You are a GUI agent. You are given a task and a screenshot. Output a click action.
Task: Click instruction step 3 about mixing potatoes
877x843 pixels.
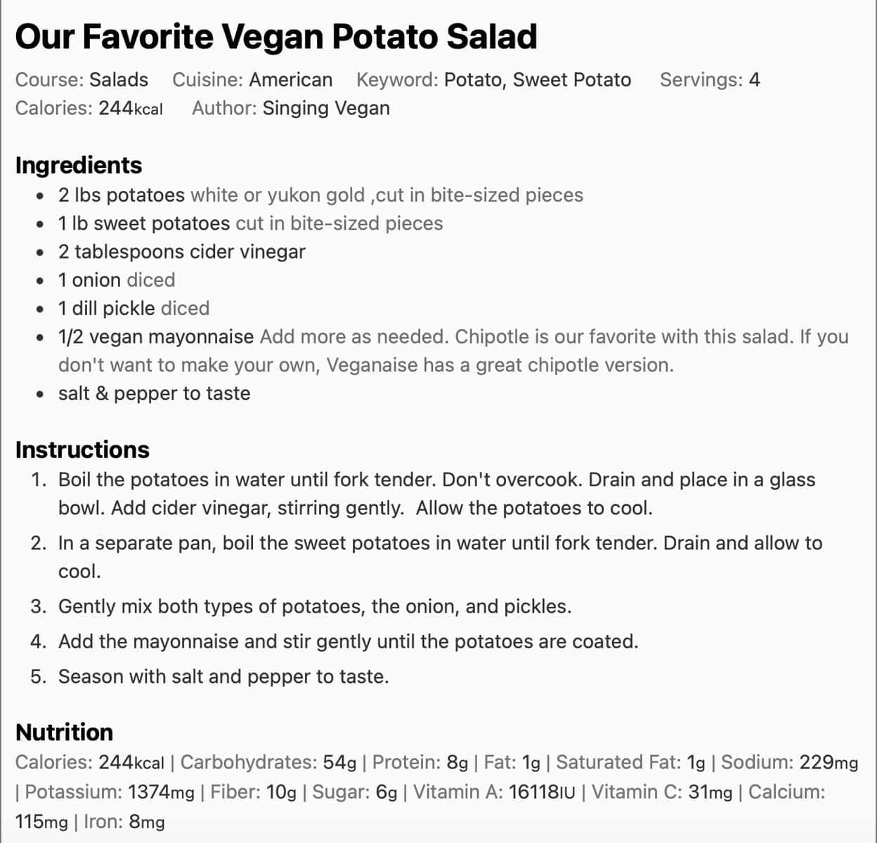315,607
